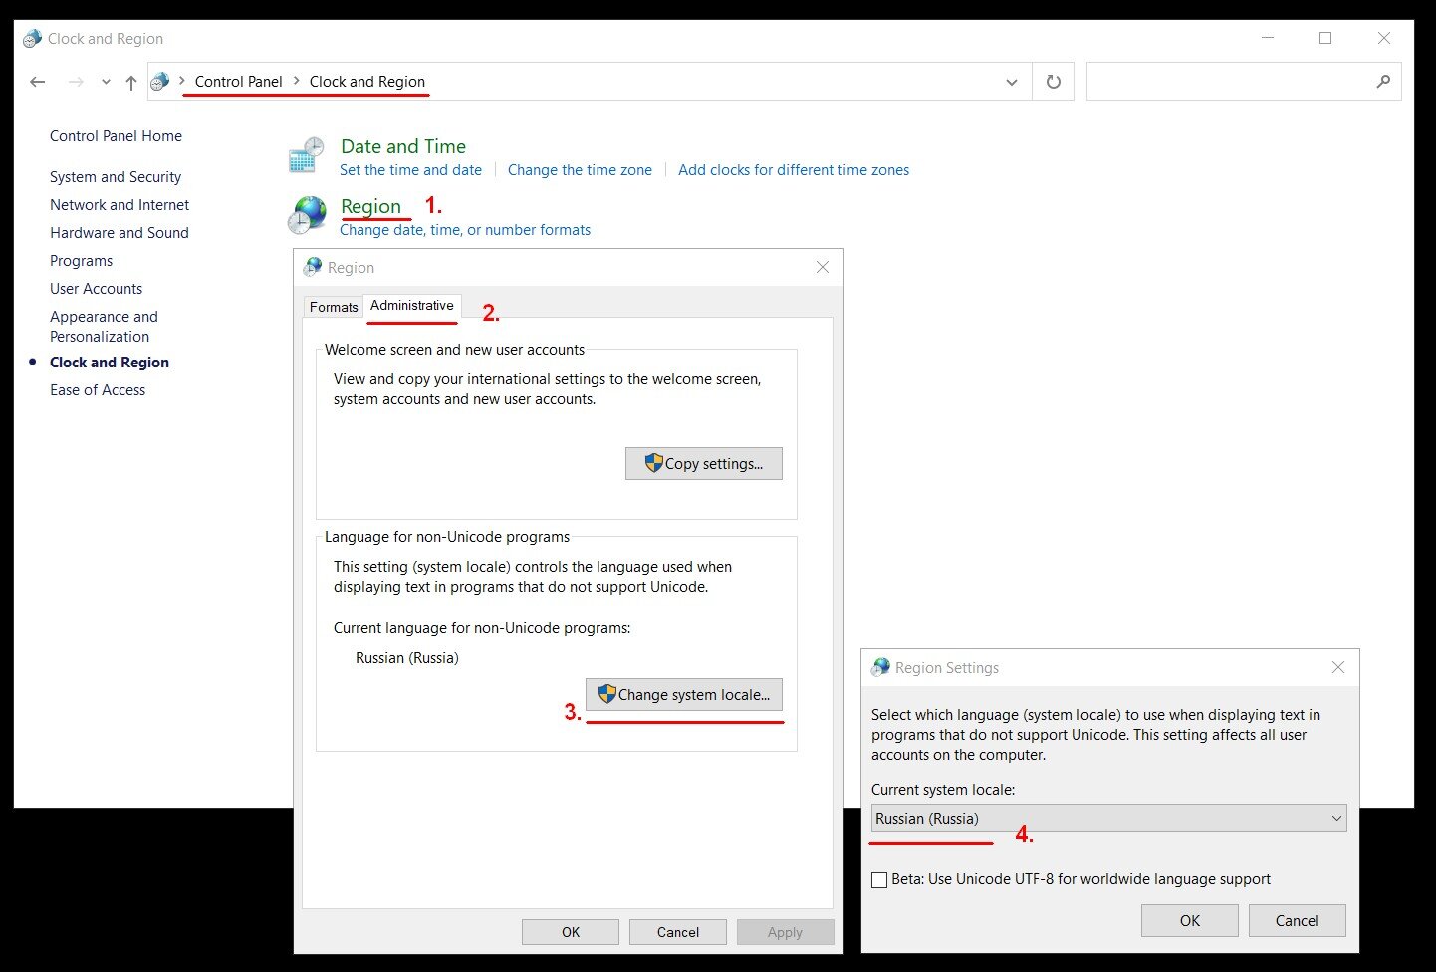Click Set the time and date
Screen dimensions: 1436x972
point(410,170)
